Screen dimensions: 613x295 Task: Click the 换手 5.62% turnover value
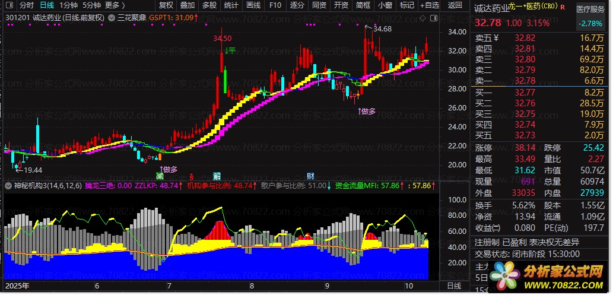point(524,205)
